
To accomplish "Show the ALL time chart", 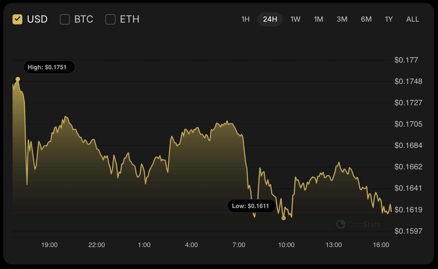I will pos(412,19).
